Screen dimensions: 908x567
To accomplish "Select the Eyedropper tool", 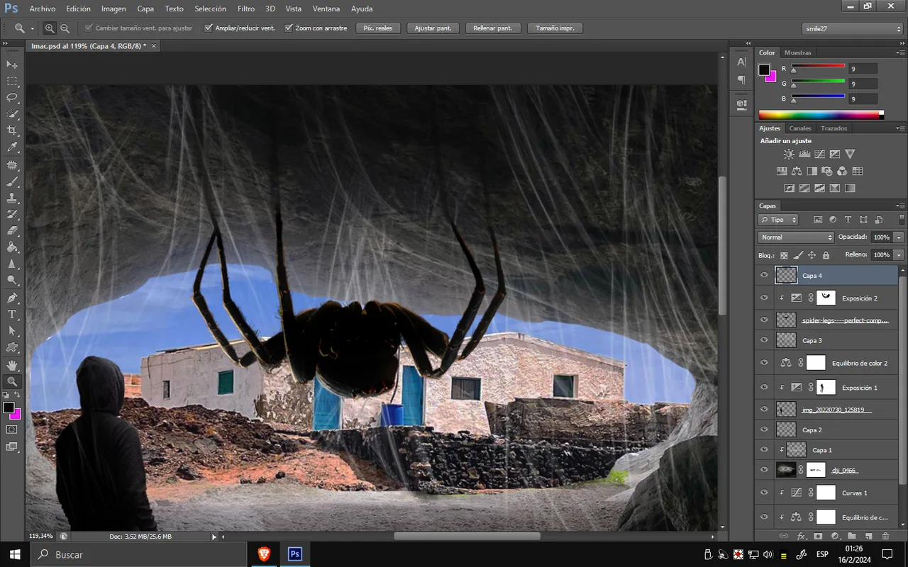I will point(12,147).
